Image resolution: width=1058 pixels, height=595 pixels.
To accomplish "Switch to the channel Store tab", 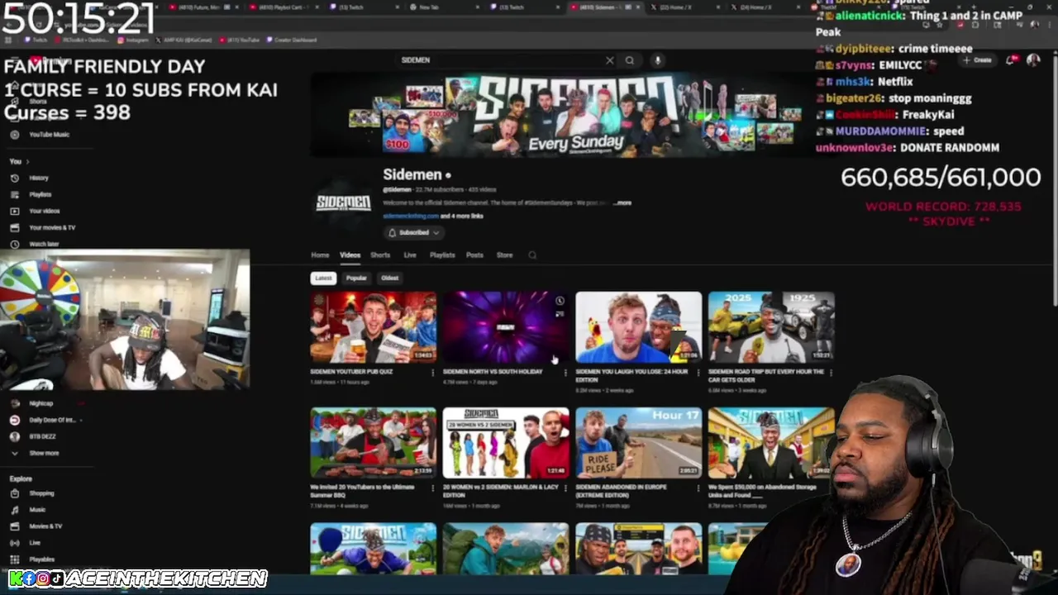I will tap(504, 255).
